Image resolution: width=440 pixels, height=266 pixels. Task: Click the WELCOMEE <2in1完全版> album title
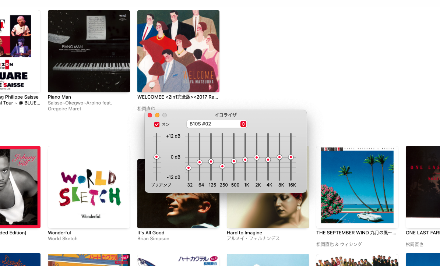tap(177, 97)
